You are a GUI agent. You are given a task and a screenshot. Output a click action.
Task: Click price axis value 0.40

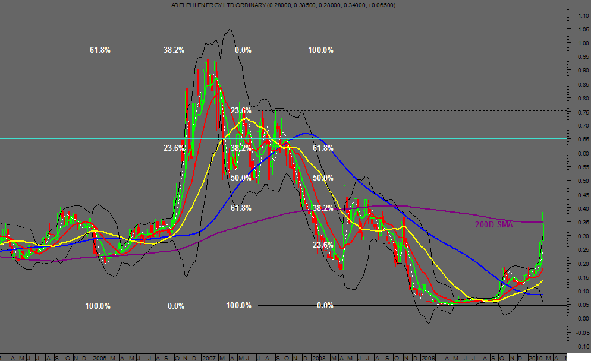(x=583, y=208)
